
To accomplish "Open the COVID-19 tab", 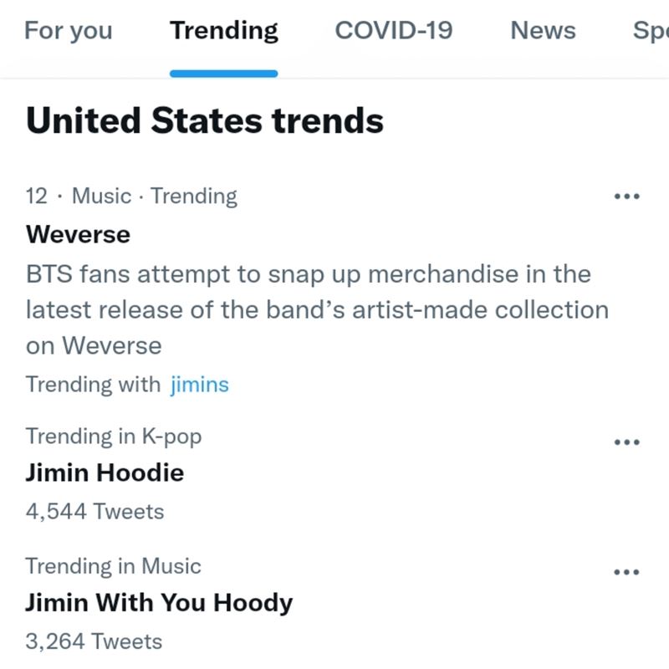I will coord(393,31).
